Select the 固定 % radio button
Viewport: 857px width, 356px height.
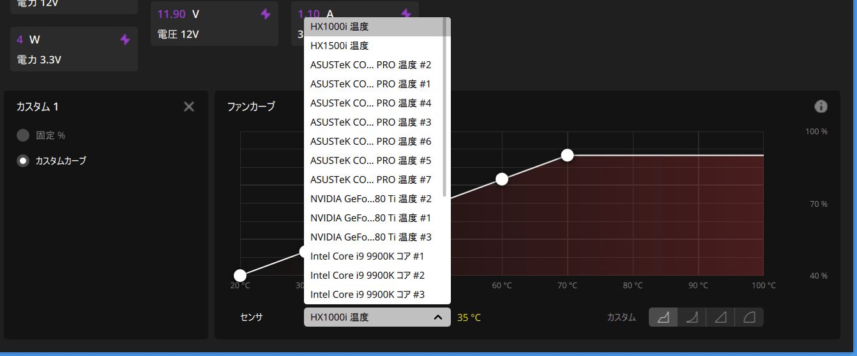click(x=23, y=135)
